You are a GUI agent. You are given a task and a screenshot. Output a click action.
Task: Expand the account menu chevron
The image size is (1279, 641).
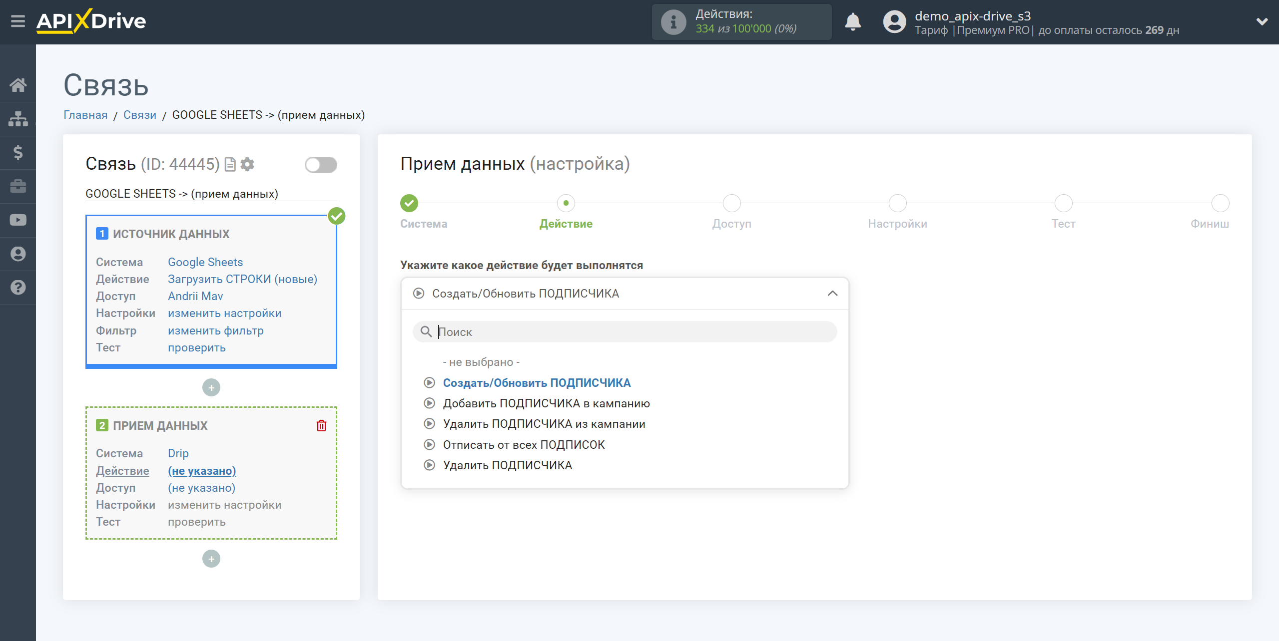[x=1262, y=21]
